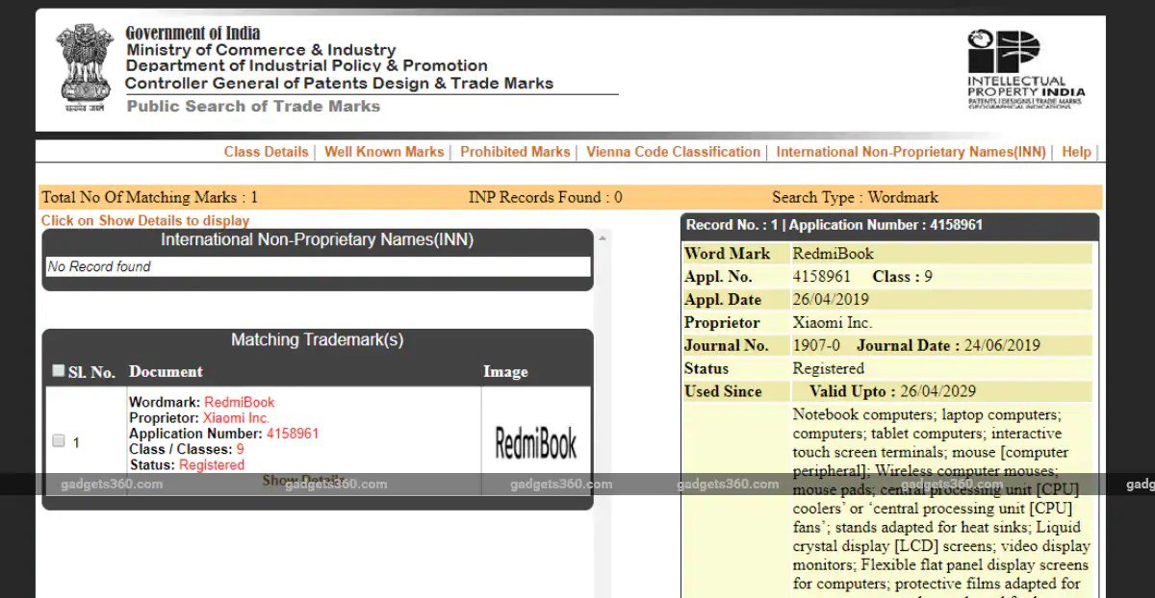Click the Matching Trademark(s) panel title
This screenshot has width=1155, height=598.
click(x=318, y=340)
